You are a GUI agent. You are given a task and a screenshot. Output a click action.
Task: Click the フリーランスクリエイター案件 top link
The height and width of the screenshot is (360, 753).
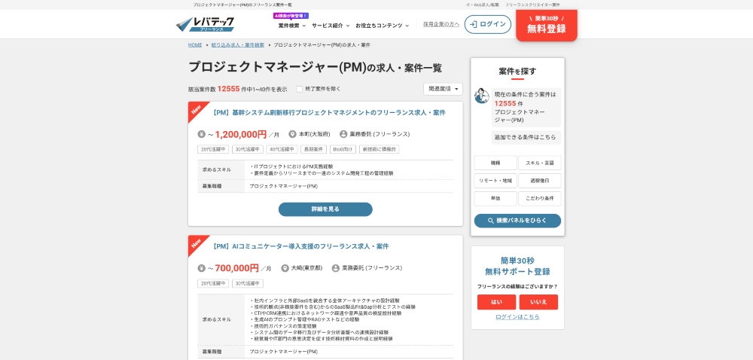532,5
